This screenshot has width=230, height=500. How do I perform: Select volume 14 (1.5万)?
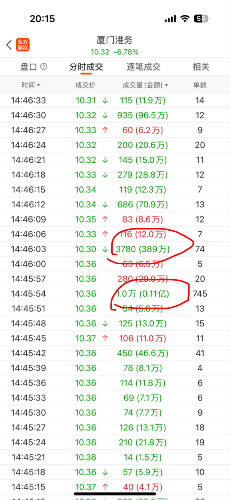[143, 457]
